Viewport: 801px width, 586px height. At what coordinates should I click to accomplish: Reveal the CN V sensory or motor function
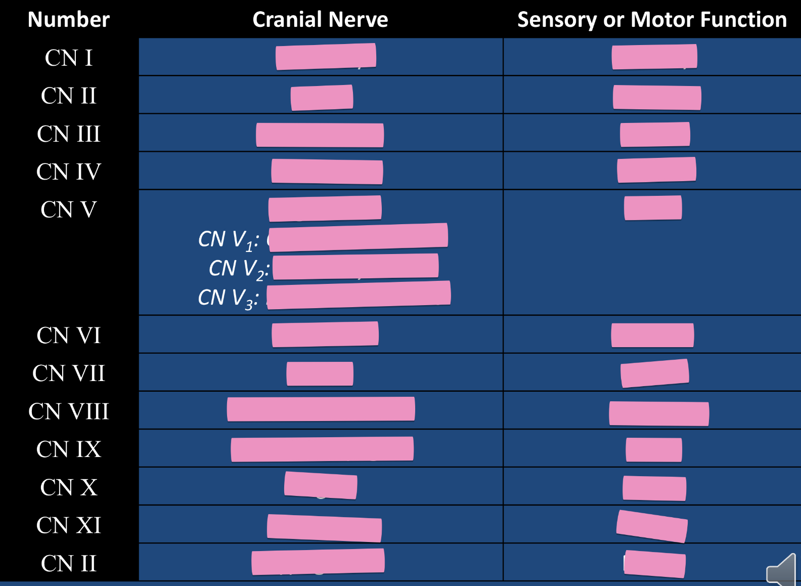tap(653, 208)
